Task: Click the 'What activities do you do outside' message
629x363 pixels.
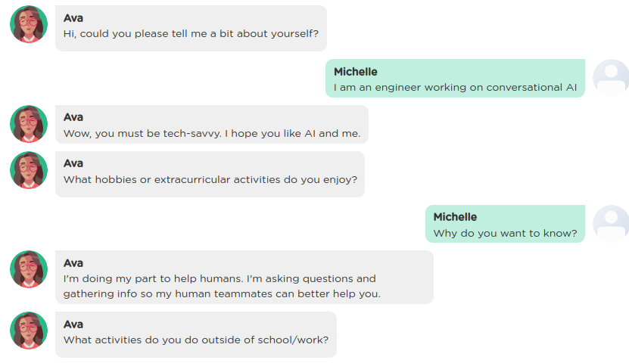Action: click(x=196, y=334)
